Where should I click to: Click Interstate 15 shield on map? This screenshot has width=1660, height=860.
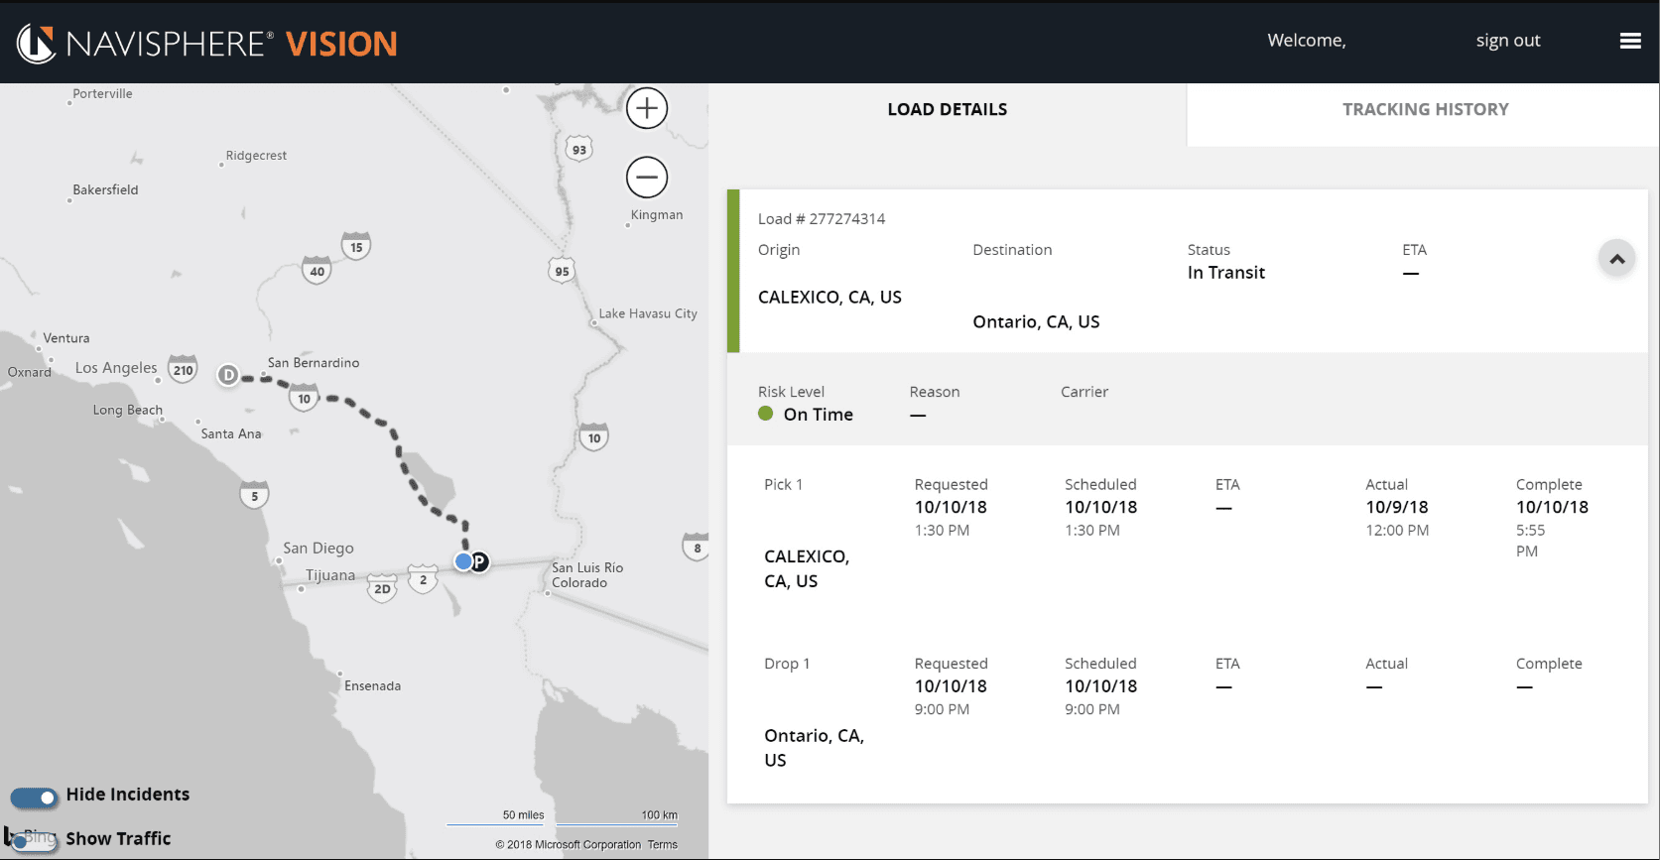[x=356, y=247]
